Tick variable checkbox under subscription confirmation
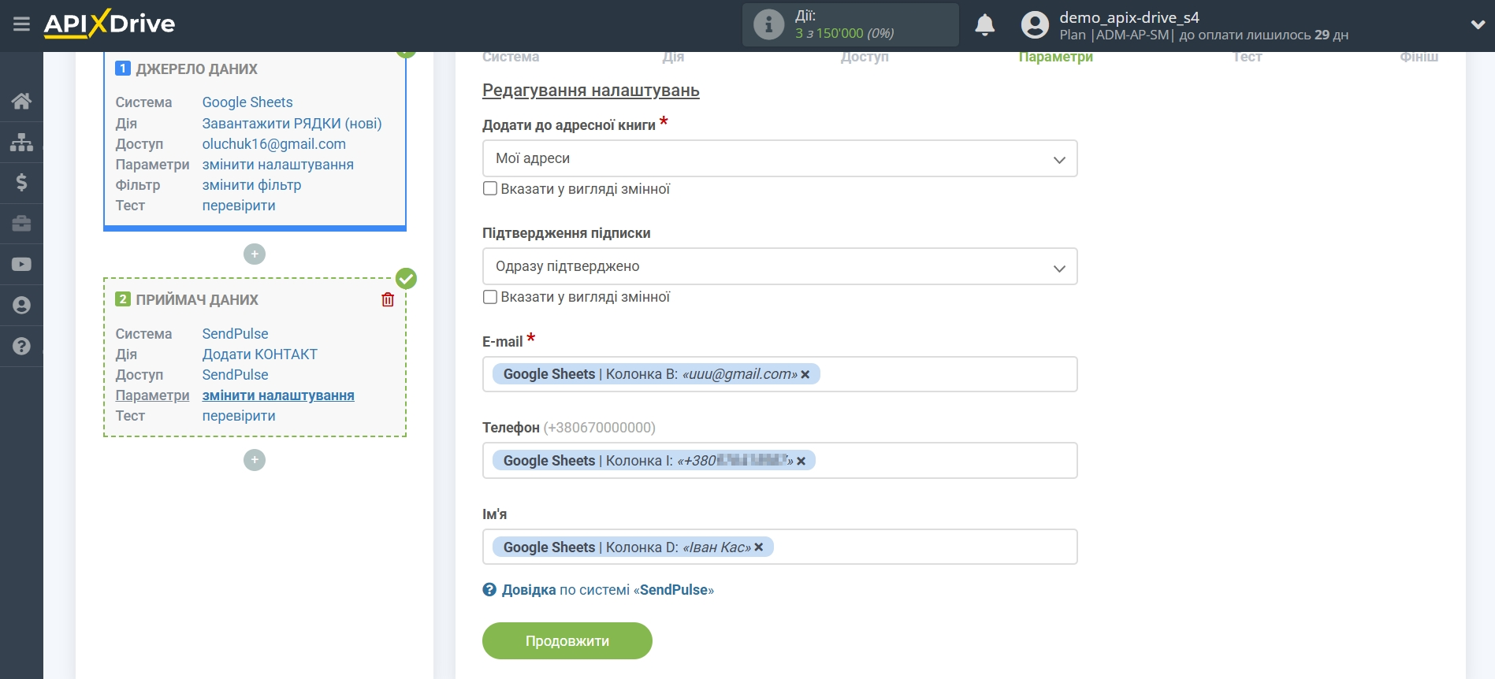The width and height of the screenshot is (1495, 679). pyautogui.click(x=490, y=297)
